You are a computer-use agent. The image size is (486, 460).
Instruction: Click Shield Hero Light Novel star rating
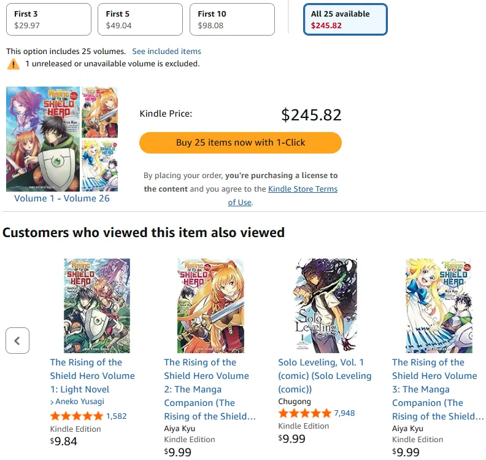pyautogui.click(x=76, y=416)
